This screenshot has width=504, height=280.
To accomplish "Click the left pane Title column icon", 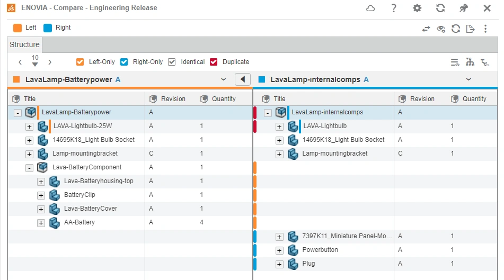I will [16, 99].
